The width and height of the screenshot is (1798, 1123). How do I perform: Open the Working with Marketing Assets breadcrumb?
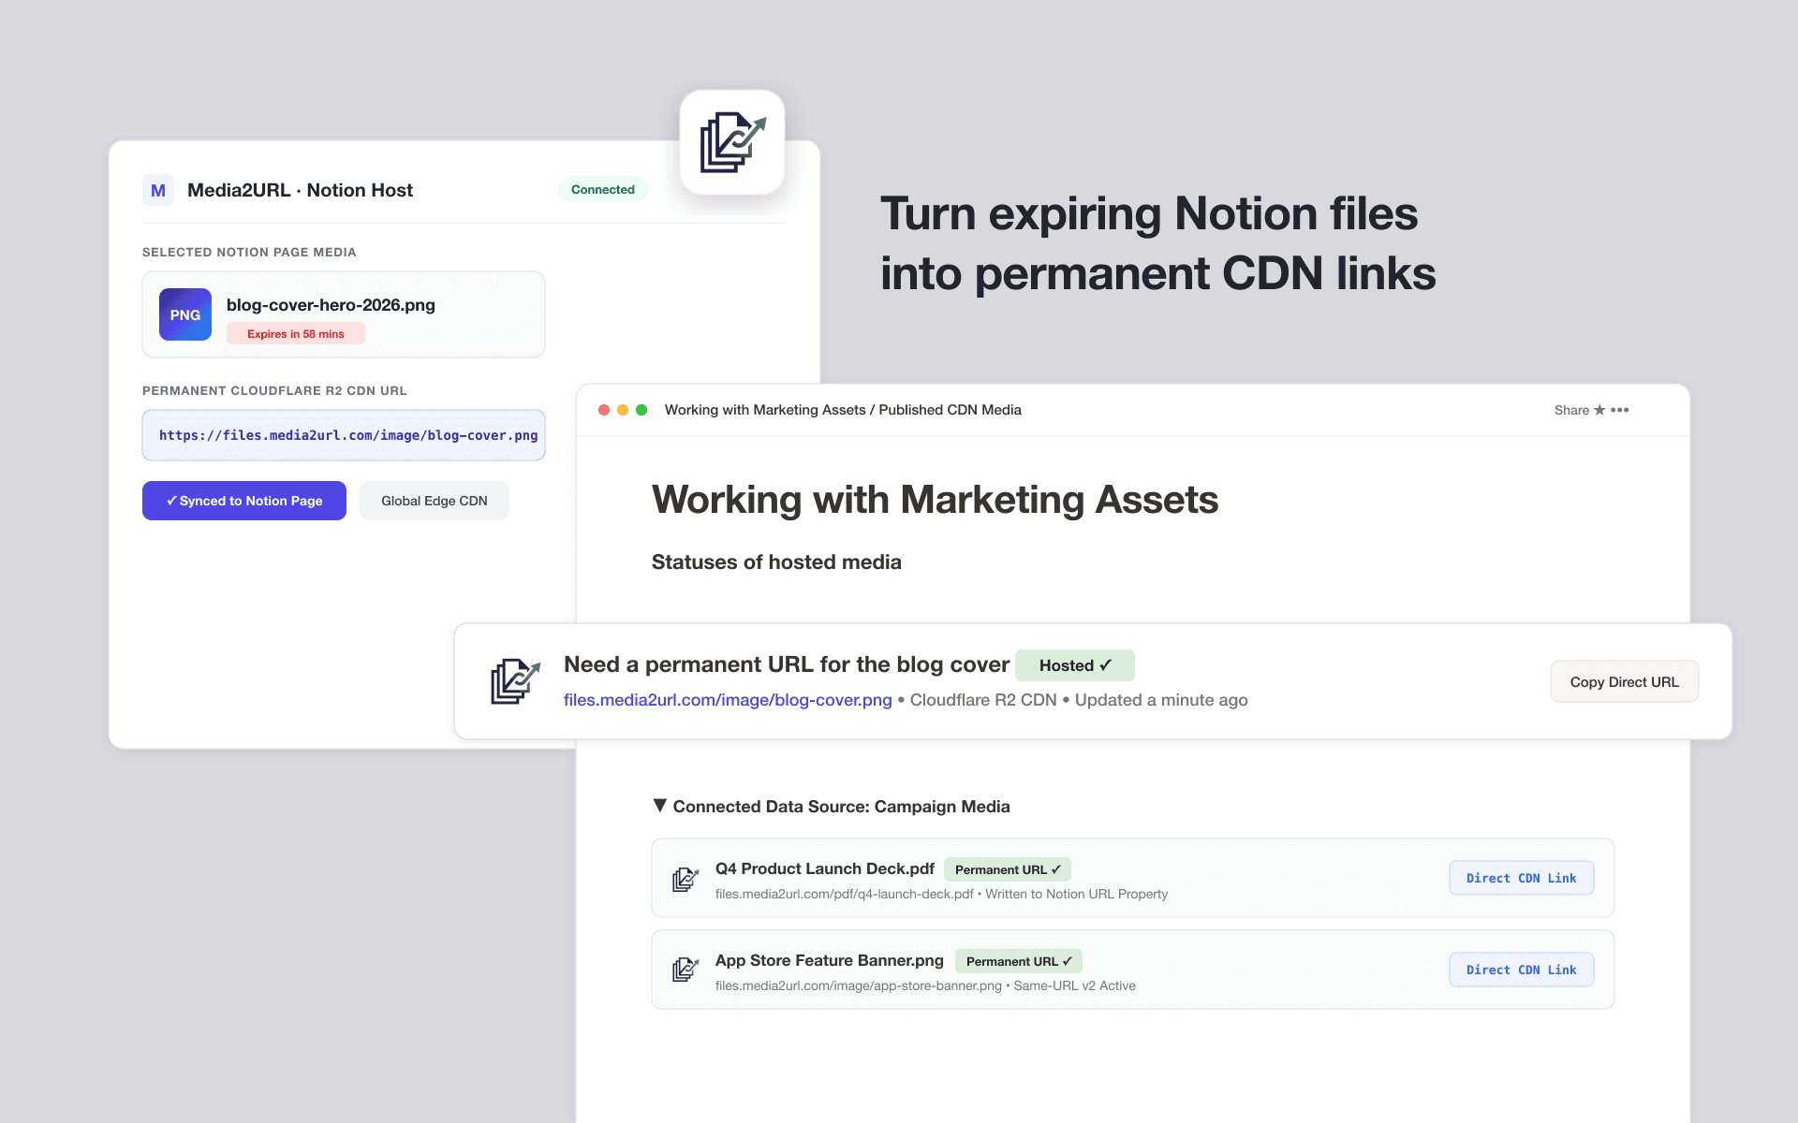coord(765,410)
